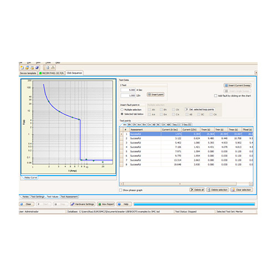Select test point row 4 in table
Viewport: 277px width, 277px height.
coord(186,147)
